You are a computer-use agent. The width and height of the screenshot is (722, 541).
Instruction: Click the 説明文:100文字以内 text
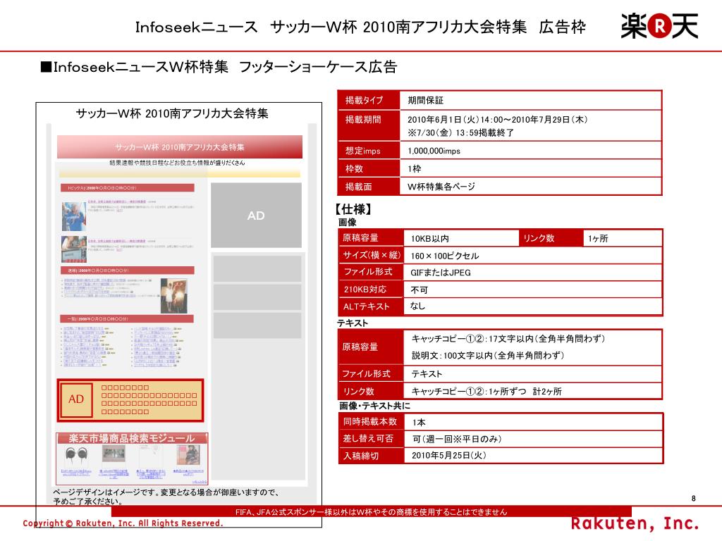point(488,355)
